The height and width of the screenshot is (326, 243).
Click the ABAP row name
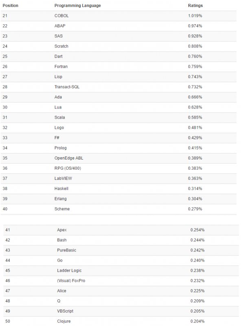(x=60, y=26)
